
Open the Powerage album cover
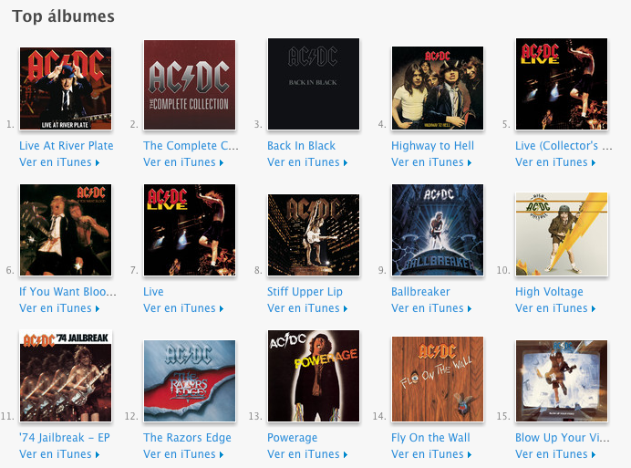pos(314,376)
